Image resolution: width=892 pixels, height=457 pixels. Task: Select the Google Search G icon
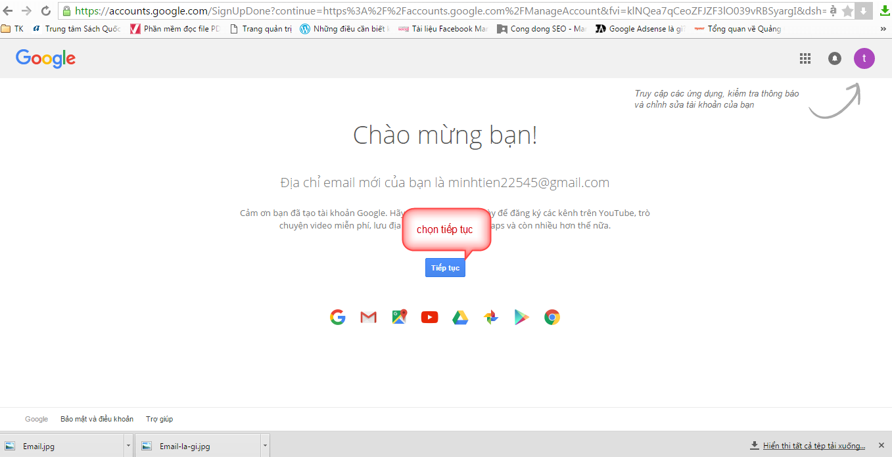[x=337, y=317]
